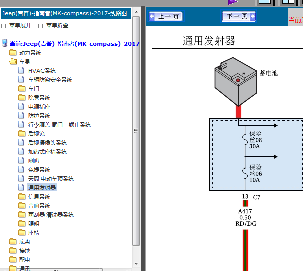Click the 天窗 电动车顶系统 document icon
This screenshot has height=271, width=303.
[21, 178]
